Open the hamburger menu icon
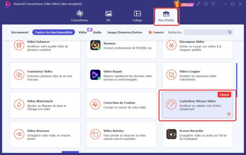Viewport: 246px width, 155px height. [x=213, y=4]
